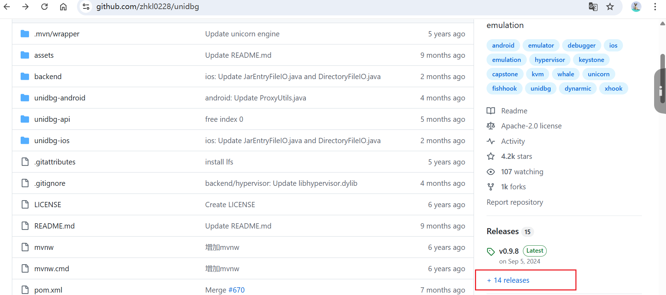666x295 pixels.
Task: Select the emulator topic tag
Action: (x=541, y=45)
